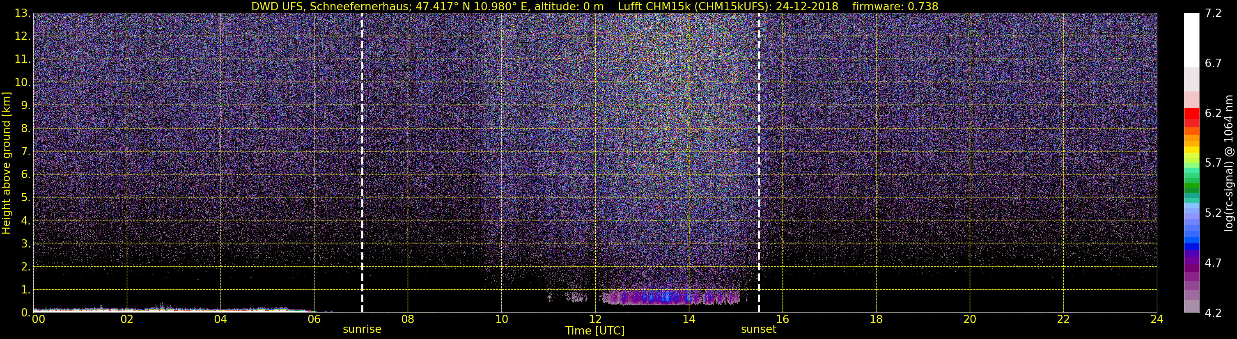
Task: Click the '1.' tick on the height axis
Action: click(x=26, y=289)
